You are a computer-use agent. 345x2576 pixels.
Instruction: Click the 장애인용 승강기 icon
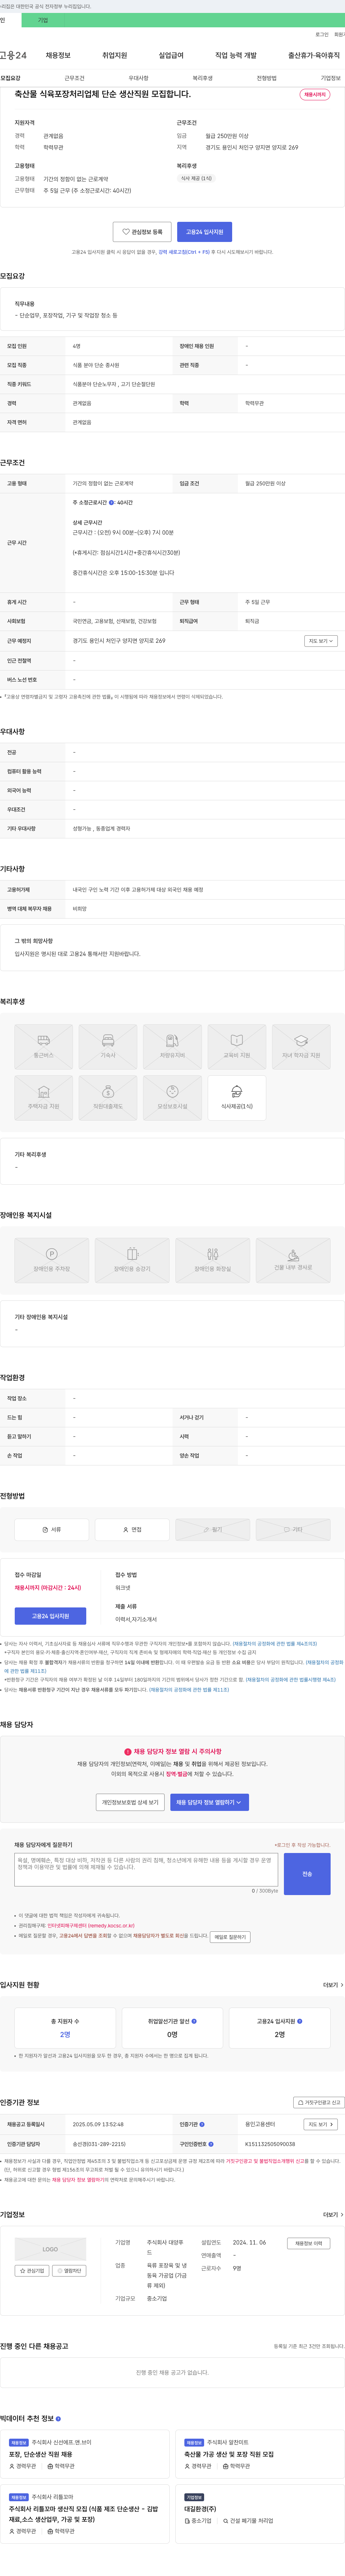click(132, 1260)
